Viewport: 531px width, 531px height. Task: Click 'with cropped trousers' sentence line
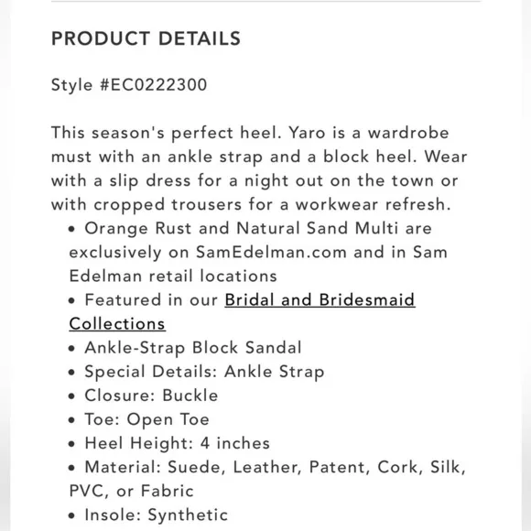pyautogui.click(x=251, y=204)
